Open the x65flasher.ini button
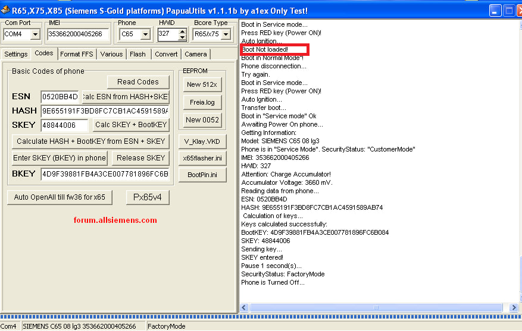The image size is (522, 331). click(202, 158)
